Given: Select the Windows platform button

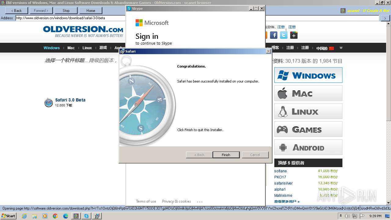Looking at the screenshot, I should (x=308, y=75).
